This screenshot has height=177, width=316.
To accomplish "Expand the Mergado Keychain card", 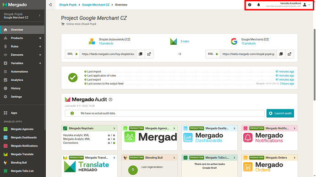I will (114, 129).
